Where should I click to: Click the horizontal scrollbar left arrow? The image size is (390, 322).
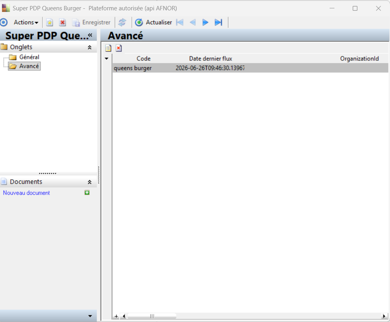(124, 316)
